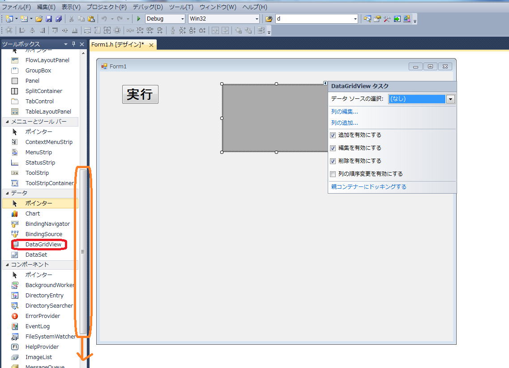Image resolution: width=509 pixels, height=368 pixels.
Task: Uncheck the 追加を有効にする checkbox
Action: point(333,135)
